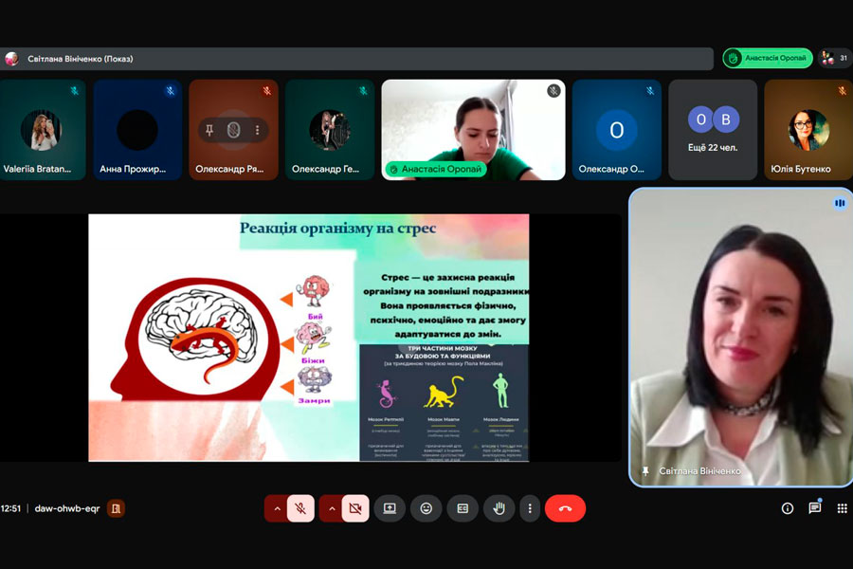The image size is (853, 569).
Task: Pin Олександр Ря... tile using pin icon
Action: click(x=209, y=130)
